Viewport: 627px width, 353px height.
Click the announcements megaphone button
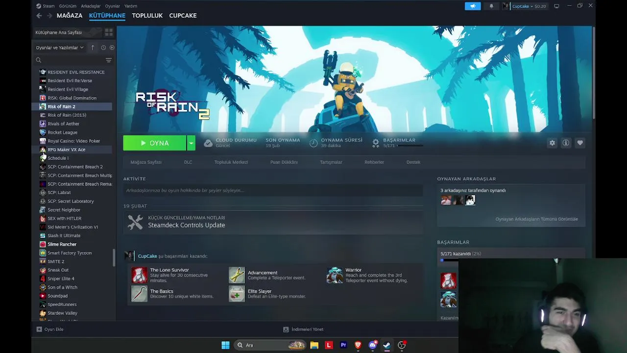[473, 6]
